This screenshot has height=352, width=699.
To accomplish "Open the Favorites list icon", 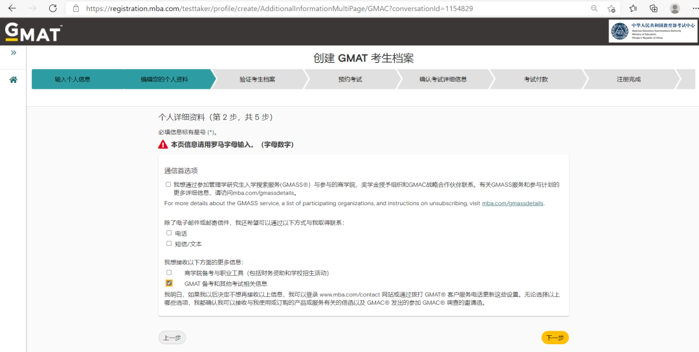I will tap(634, 8).
